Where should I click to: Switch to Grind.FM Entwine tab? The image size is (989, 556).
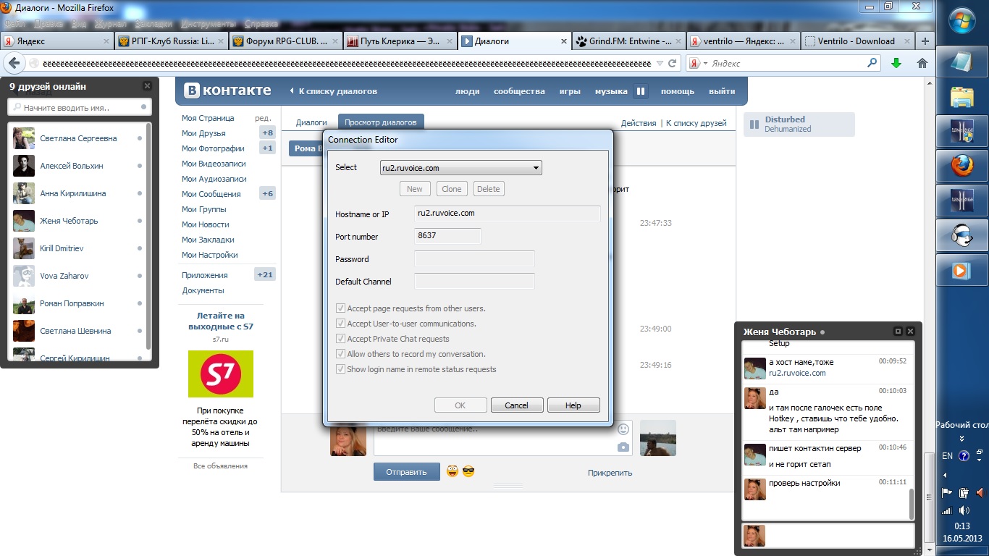click(x=628, y=41)
